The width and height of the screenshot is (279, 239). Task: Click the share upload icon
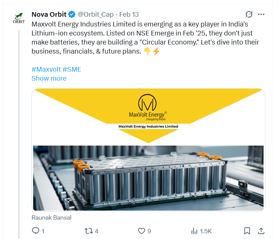coord(261,231)
